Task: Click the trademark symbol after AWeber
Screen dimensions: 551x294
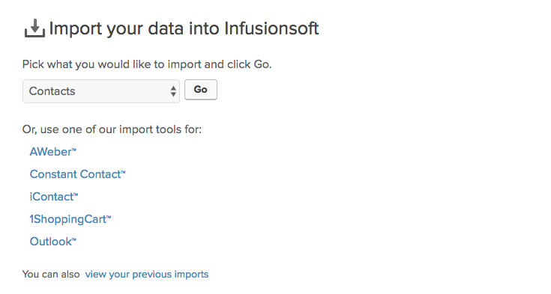Action: pyautogui.click(x=73, y=150)
